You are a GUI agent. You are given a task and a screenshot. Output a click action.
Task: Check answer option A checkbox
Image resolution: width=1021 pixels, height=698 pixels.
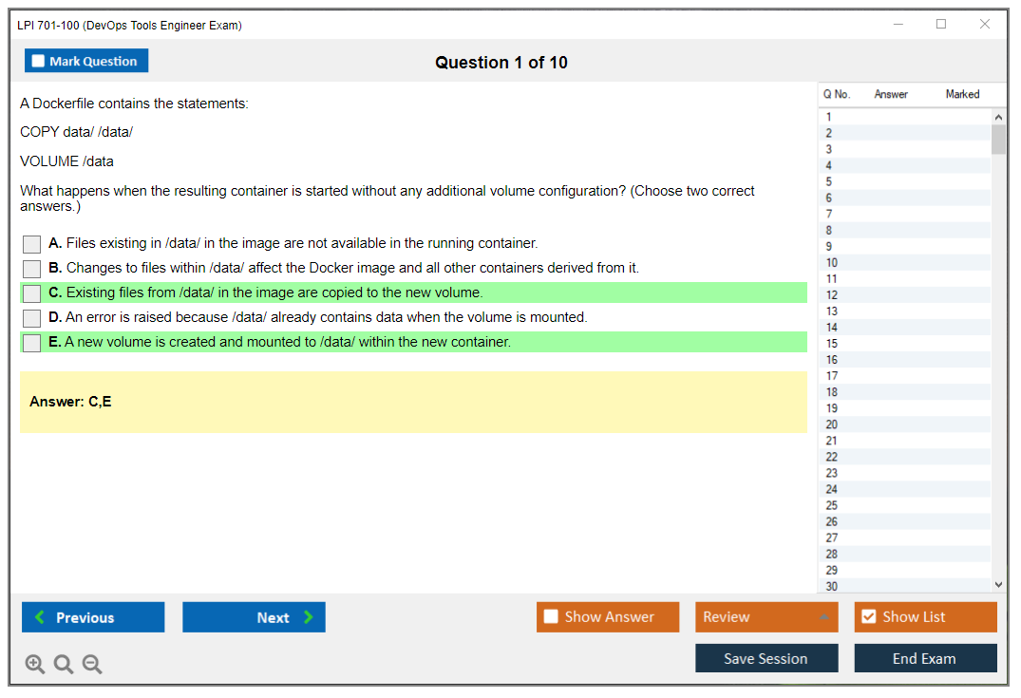(32, 244)
